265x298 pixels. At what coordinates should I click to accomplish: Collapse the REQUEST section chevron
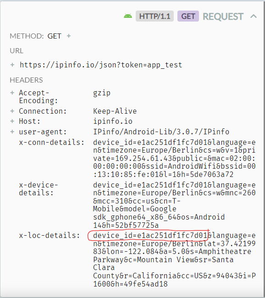click(254, 17)
